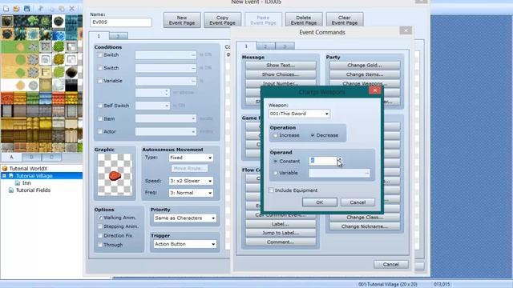Screen dimensions: 513x288
Task: Click the Constant value stepper arrows
Action: coord(340,161)
